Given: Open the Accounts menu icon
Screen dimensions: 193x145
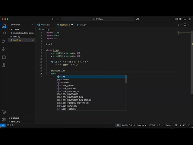Looking at the screenshot, I should pos(4,112).
